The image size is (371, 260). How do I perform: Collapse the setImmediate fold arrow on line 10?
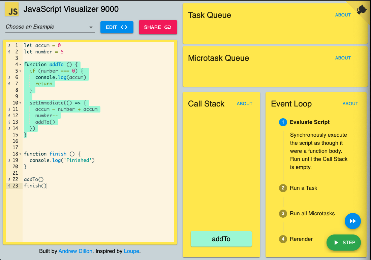(x=21, y=103)
